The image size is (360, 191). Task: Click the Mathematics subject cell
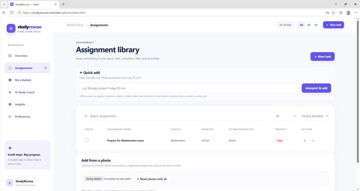tap(178, 141)
